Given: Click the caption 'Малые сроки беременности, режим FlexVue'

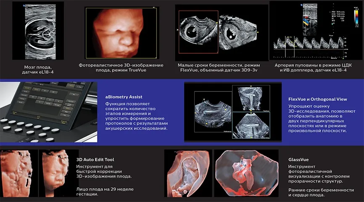Looking at the screenshot, I should [x=219, y=67].
